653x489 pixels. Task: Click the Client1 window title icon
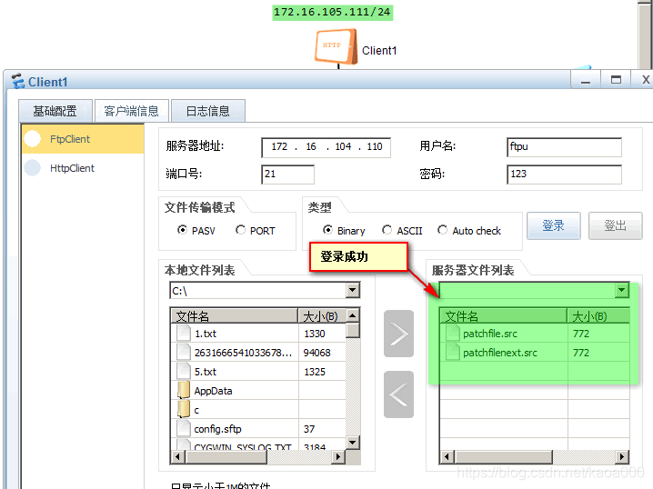click(18, 81)
